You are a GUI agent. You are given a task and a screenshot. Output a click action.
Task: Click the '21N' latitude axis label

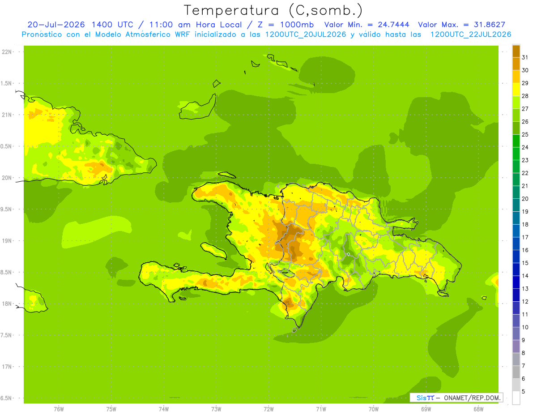click(6, 115)
